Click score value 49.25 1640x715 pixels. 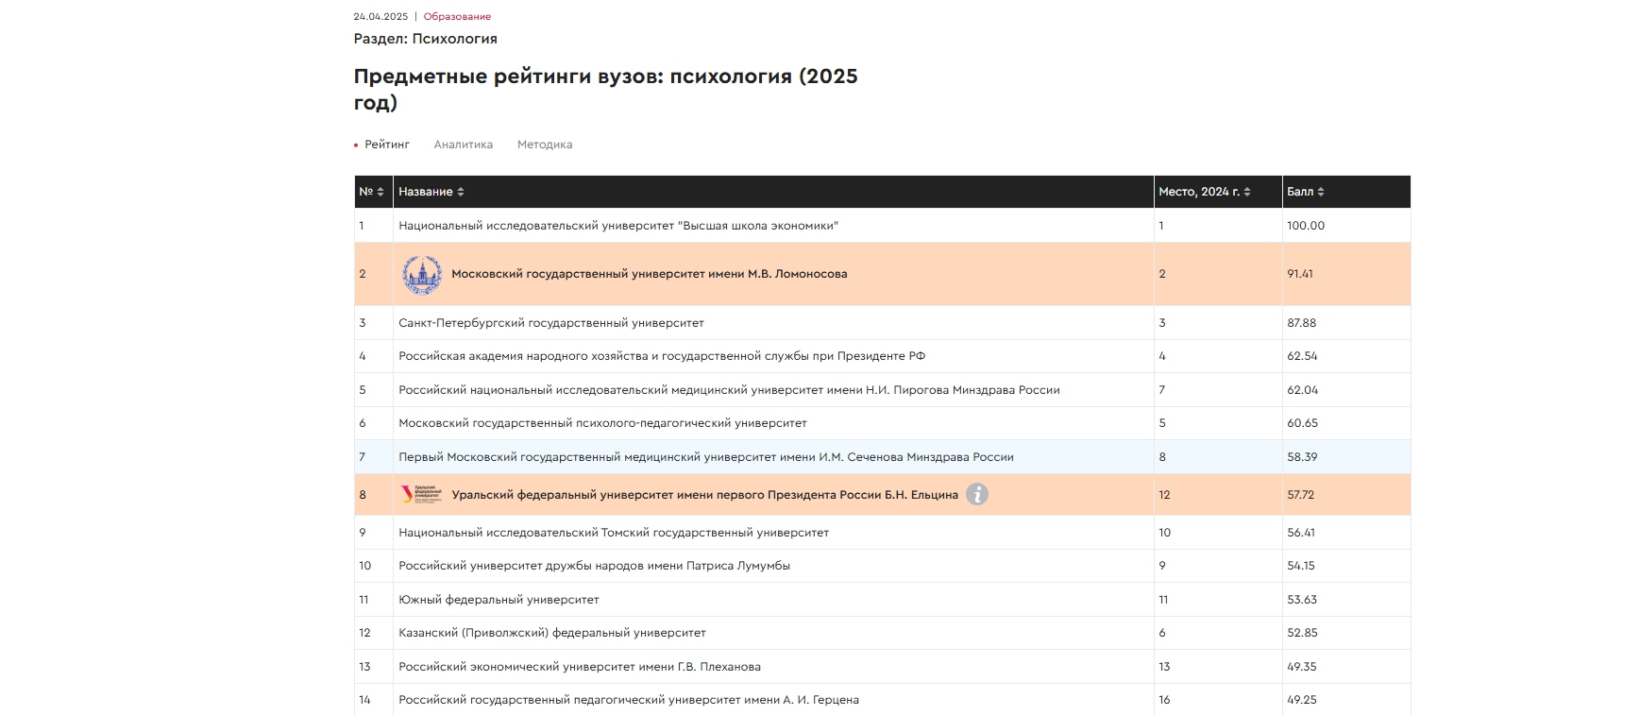click(1302, 700)
